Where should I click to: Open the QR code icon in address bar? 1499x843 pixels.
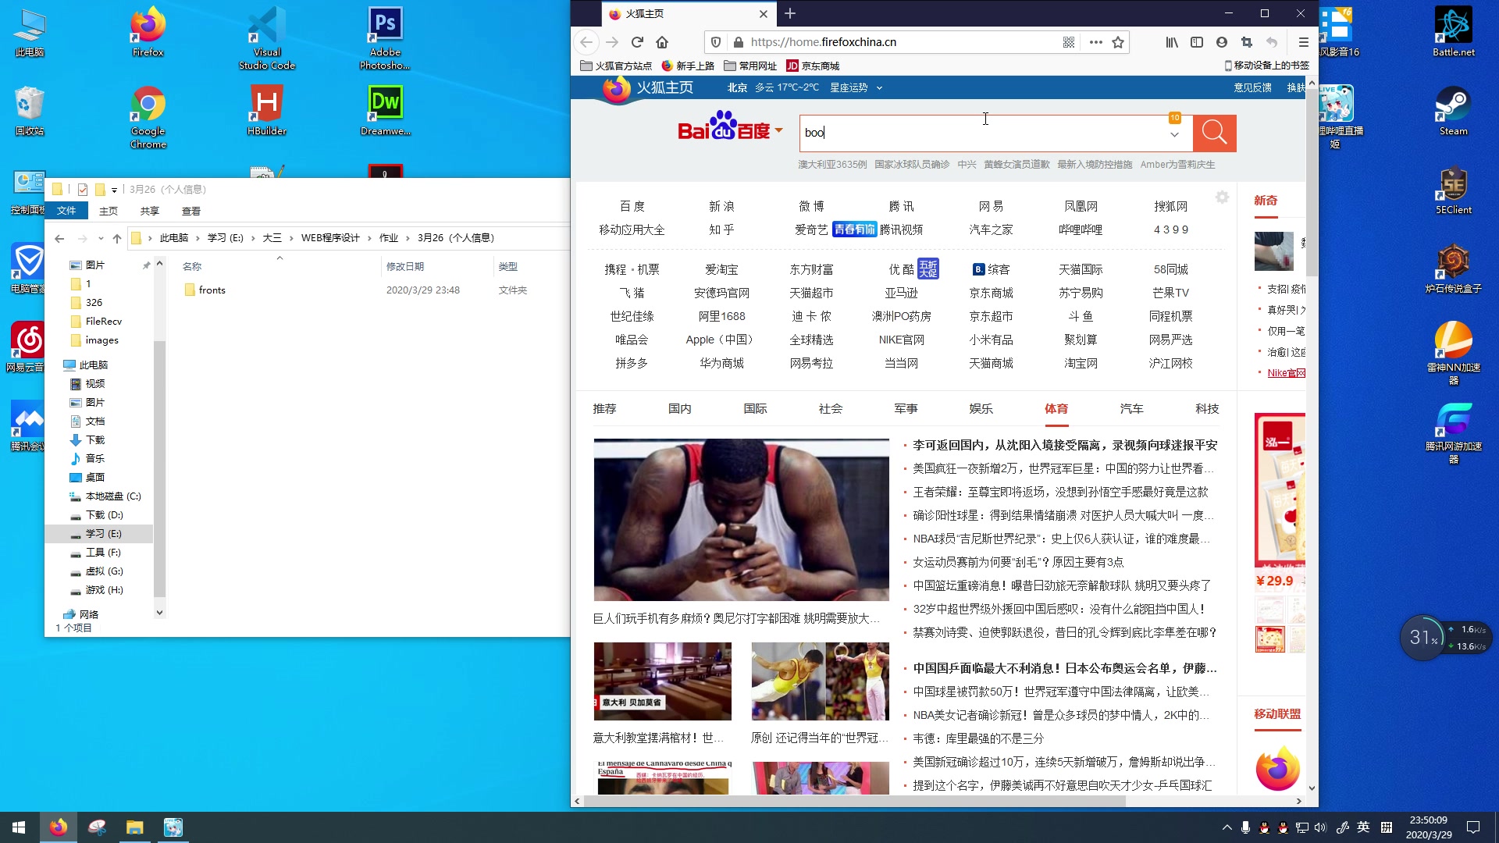1069,42
